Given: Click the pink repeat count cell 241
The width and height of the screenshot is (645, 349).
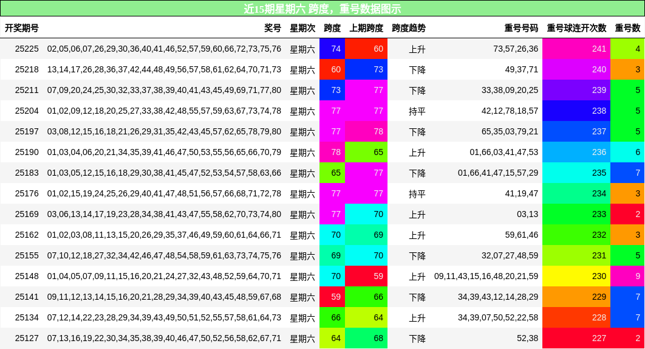Looking at the screenshot, I should tap(576, 49).
